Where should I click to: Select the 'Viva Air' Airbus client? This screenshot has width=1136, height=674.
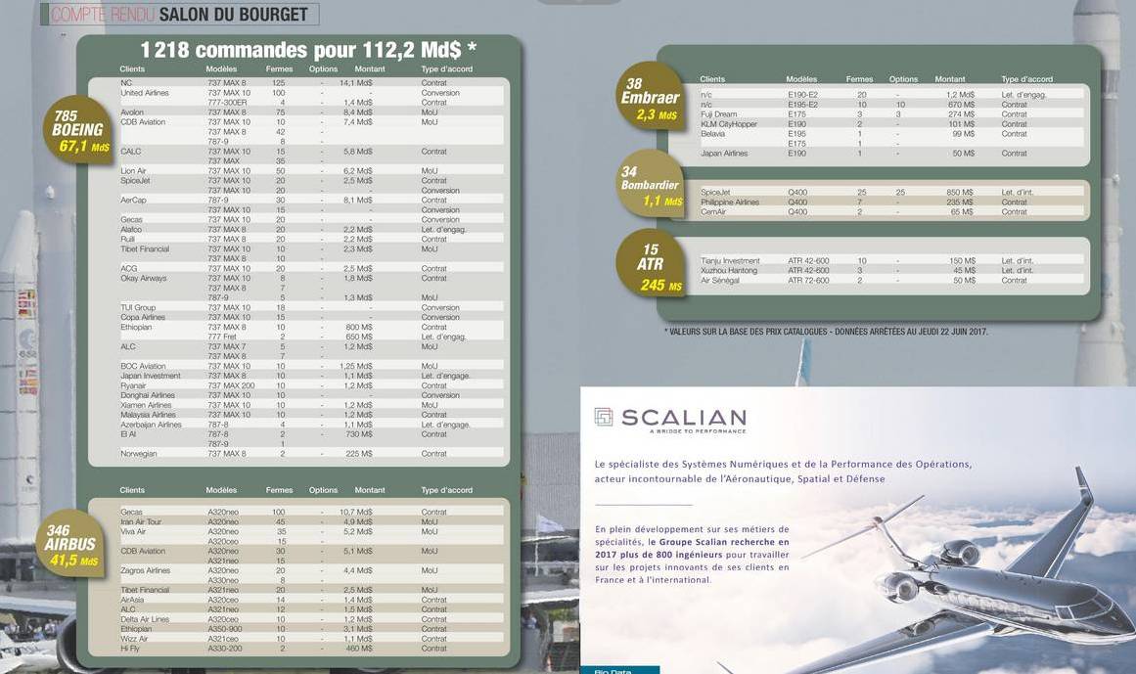coord(132,531)
